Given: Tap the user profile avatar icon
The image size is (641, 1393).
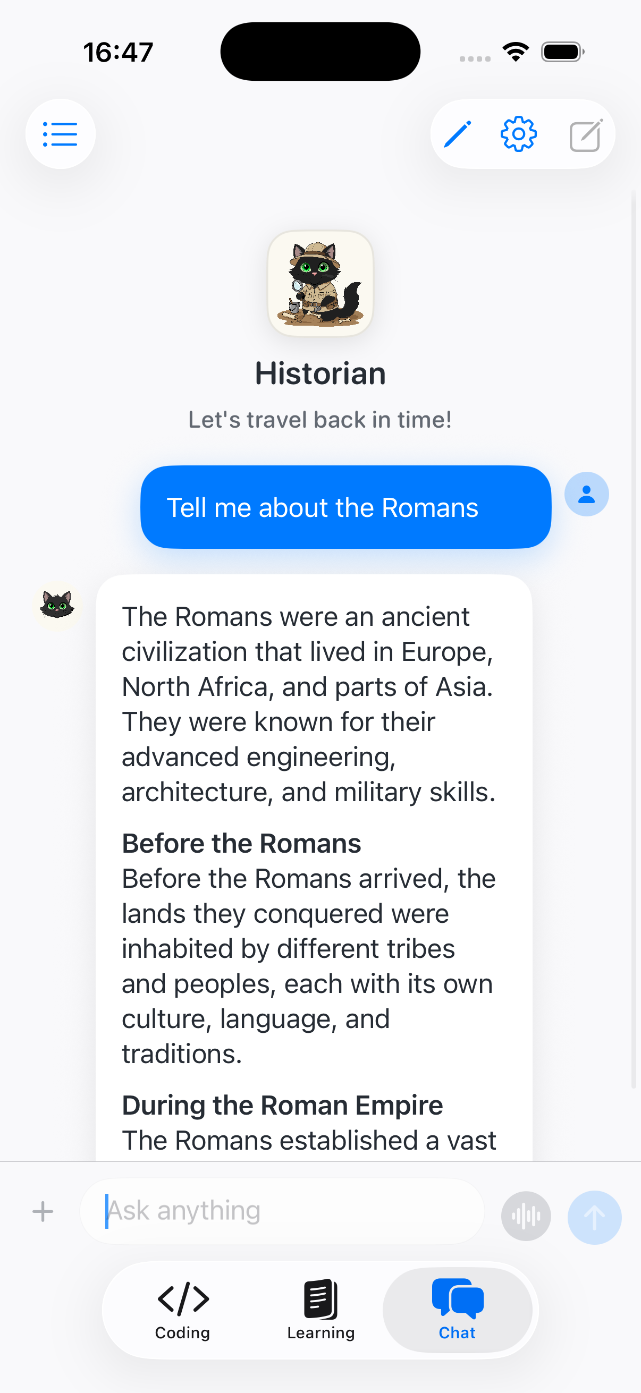Looking at the screenshot, I should [586, 494].
